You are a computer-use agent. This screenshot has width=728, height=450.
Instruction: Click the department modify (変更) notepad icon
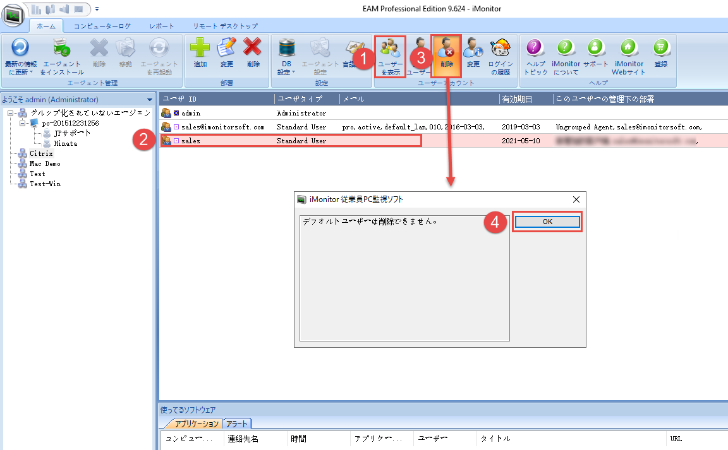coord(227,47)
